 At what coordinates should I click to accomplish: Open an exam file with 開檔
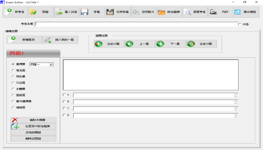coord(41,12)
